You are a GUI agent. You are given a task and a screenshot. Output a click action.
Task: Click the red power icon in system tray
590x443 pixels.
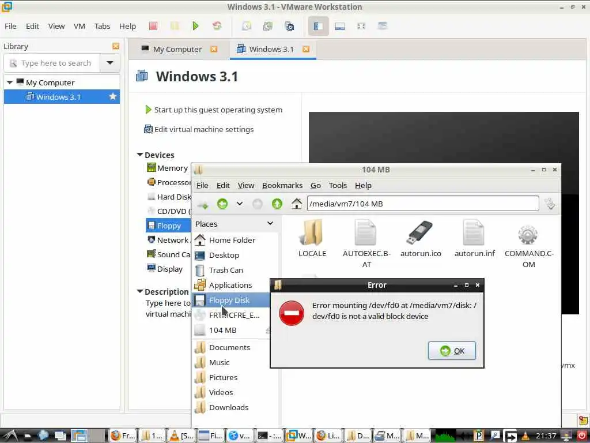point(582,436)
